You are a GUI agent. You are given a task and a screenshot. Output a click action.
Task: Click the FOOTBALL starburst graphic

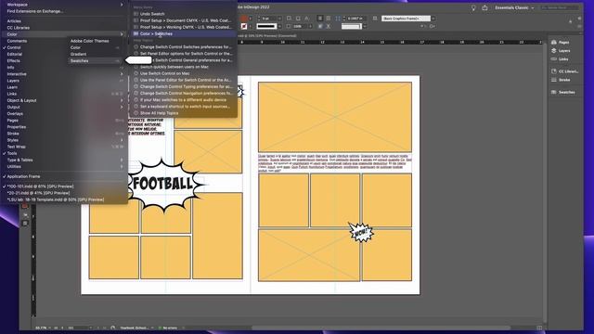click(x=163, y=185)
